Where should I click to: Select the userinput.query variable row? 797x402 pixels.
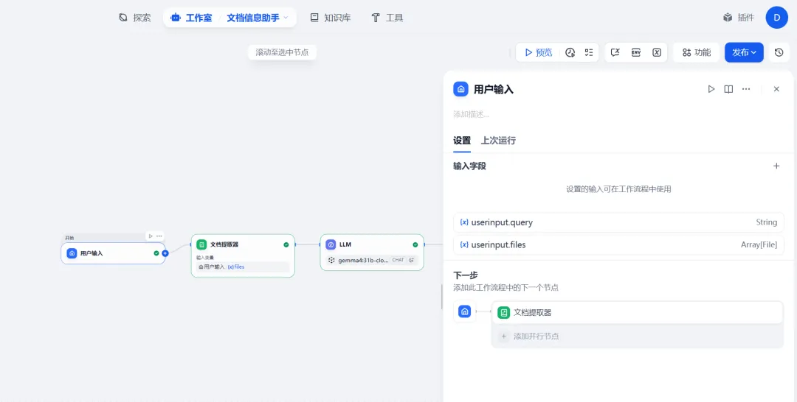point(618,222)
